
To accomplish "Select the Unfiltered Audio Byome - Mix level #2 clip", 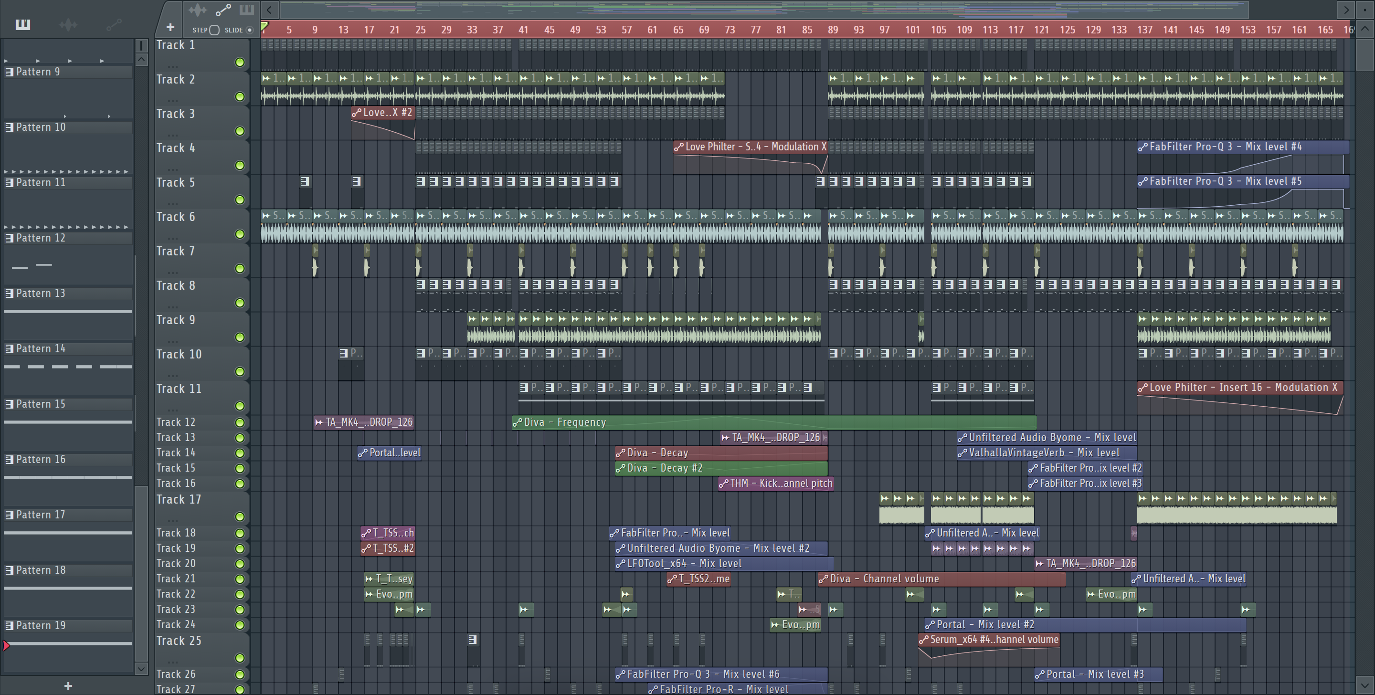I will (x=721, y=548).
